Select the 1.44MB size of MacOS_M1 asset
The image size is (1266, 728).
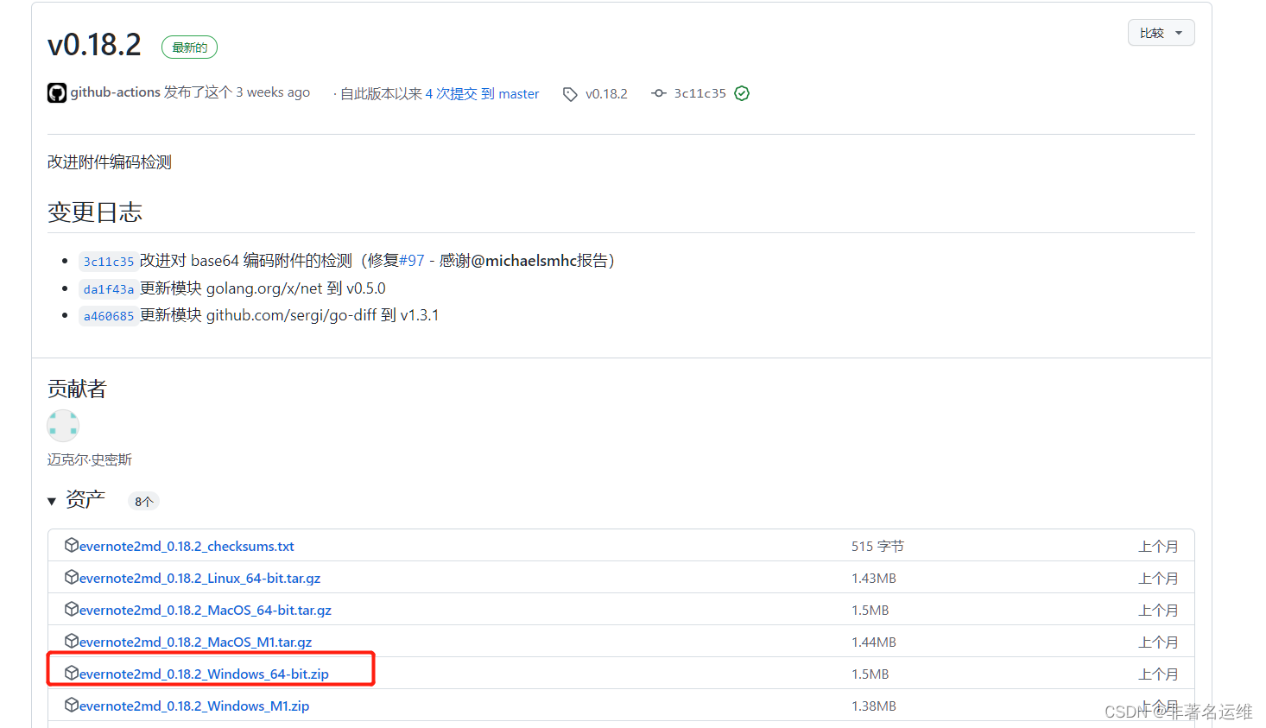[874, 642]
